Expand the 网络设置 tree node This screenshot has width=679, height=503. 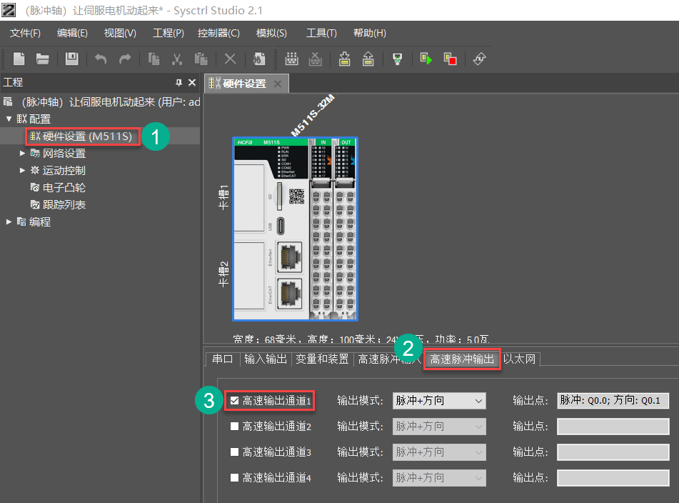tap(23, 154)
